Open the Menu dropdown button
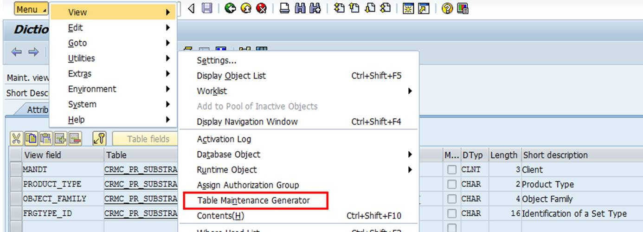This screenshot has width=643, height=232. [32, 9]
